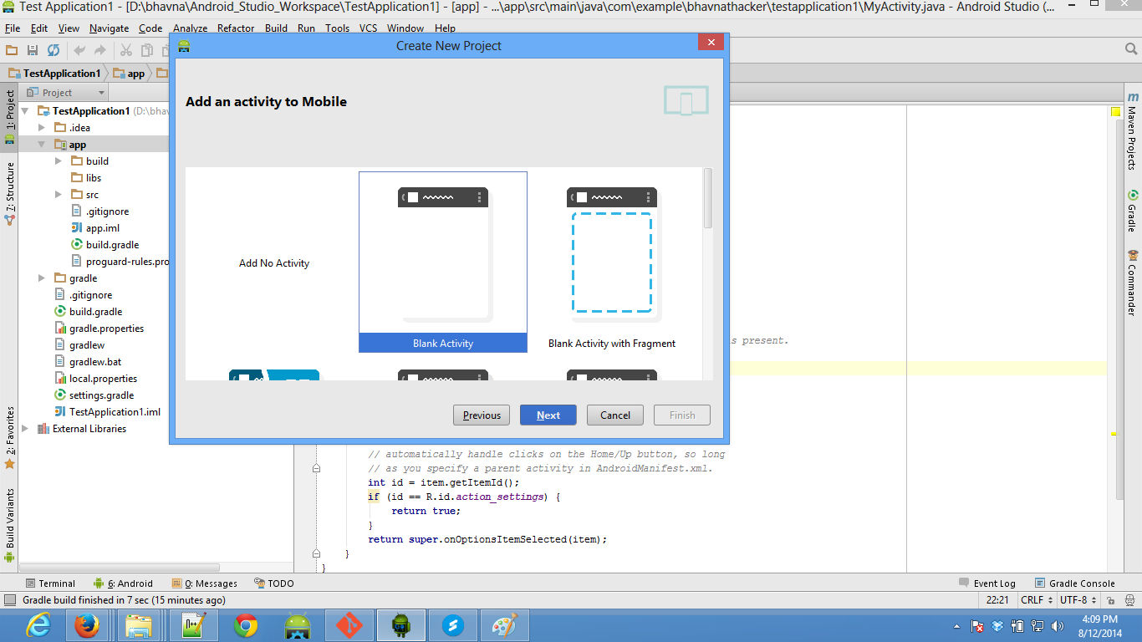Launch Google Chrome from taskbar
This screenshot has height=642, width=1142.
point(246,625)
